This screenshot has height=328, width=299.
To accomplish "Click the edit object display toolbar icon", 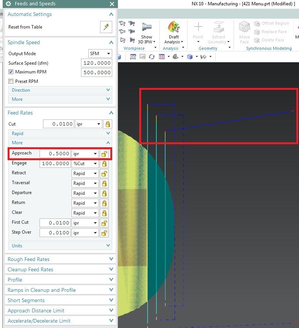I will pos(203,57).
